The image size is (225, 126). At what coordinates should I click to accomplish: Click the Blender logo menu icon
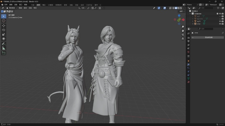pyautogui.click(x=2, y=5)
